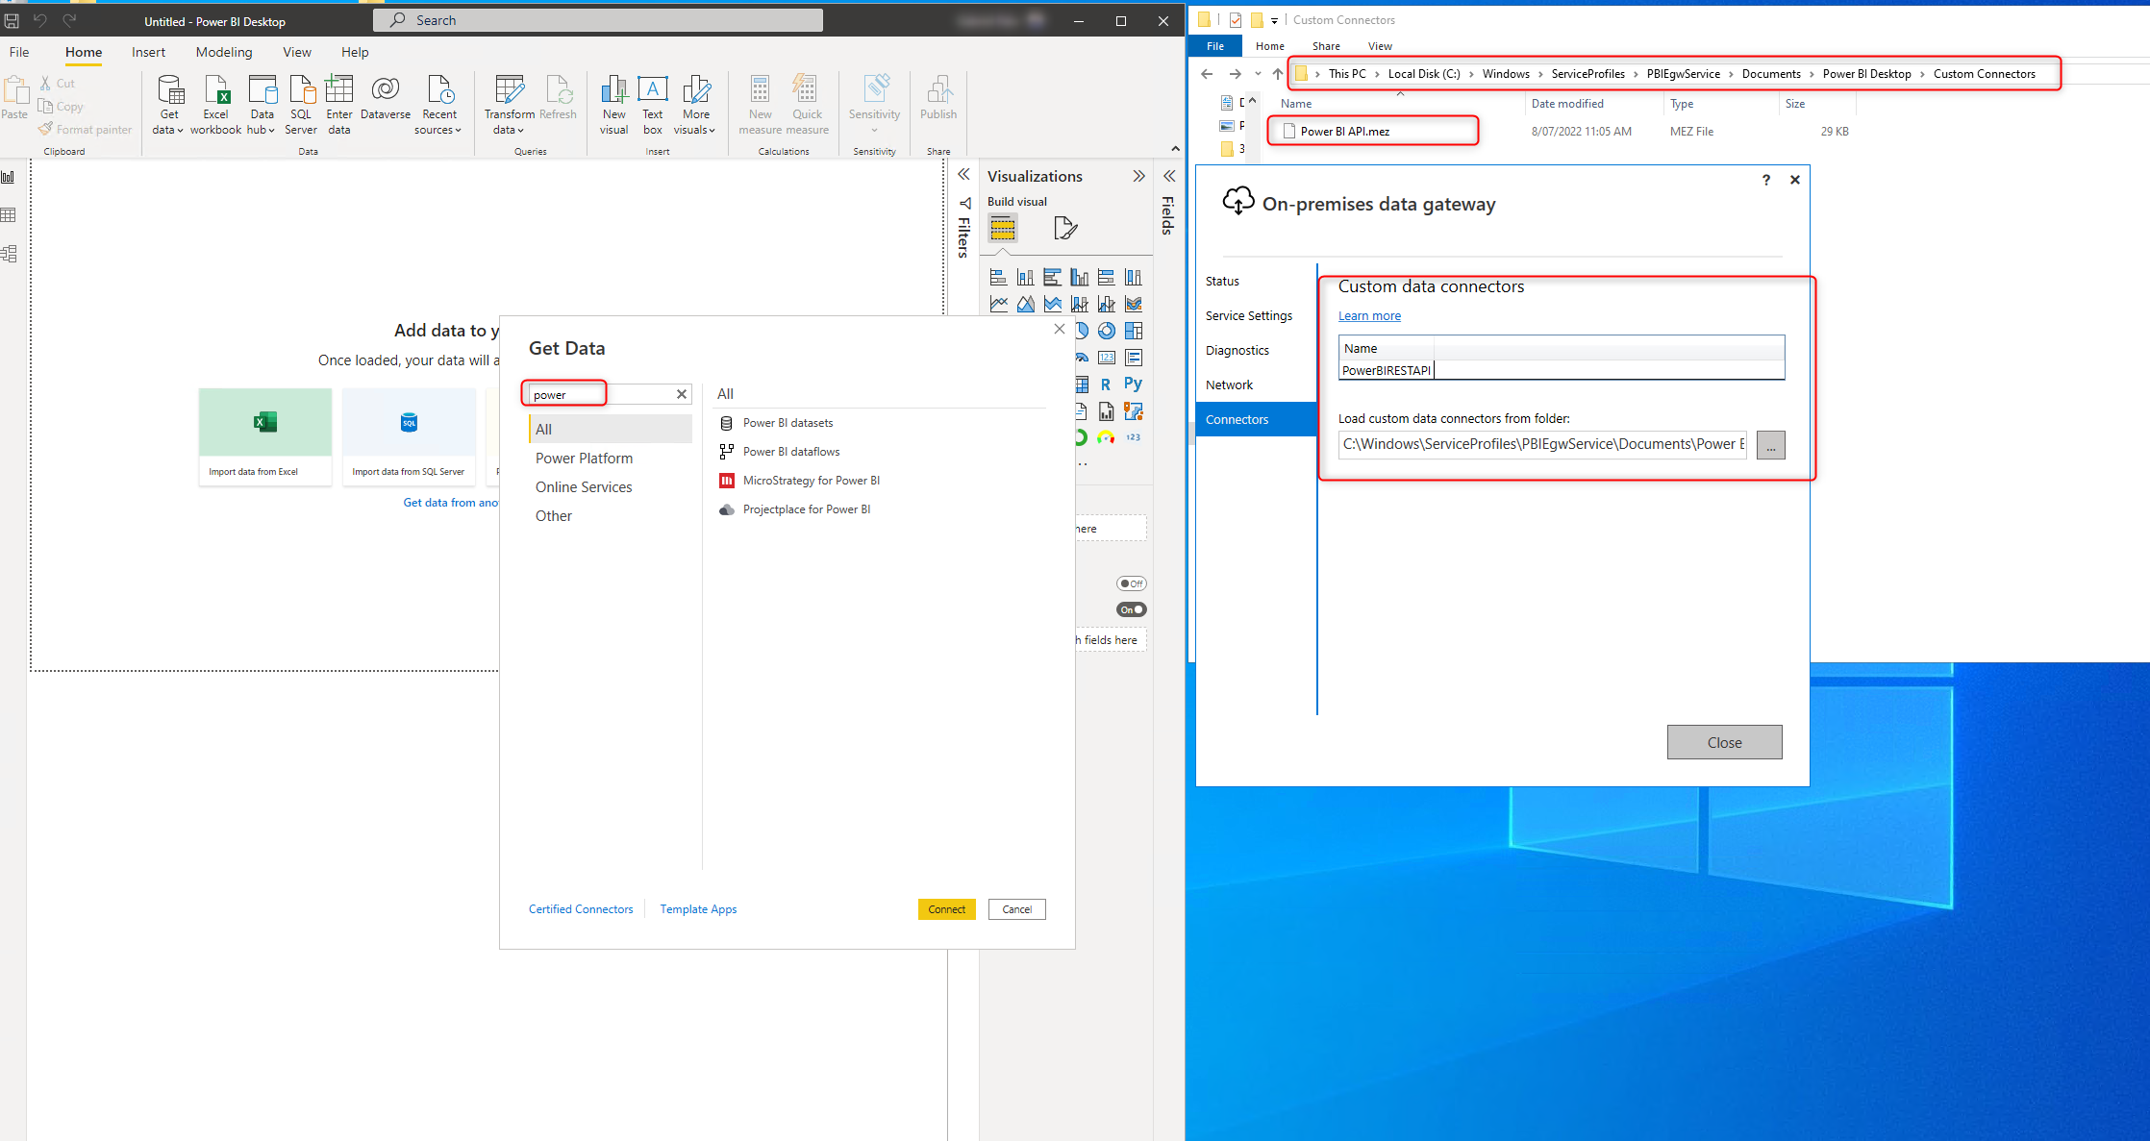Select Connectors in gateway sidebar
The image size is (2150, 1141).
point(1257,419)
